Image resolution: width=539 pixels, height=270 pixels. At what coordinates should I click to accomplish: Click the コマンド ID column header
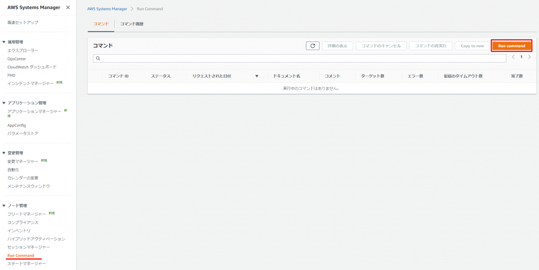(118, 76)
